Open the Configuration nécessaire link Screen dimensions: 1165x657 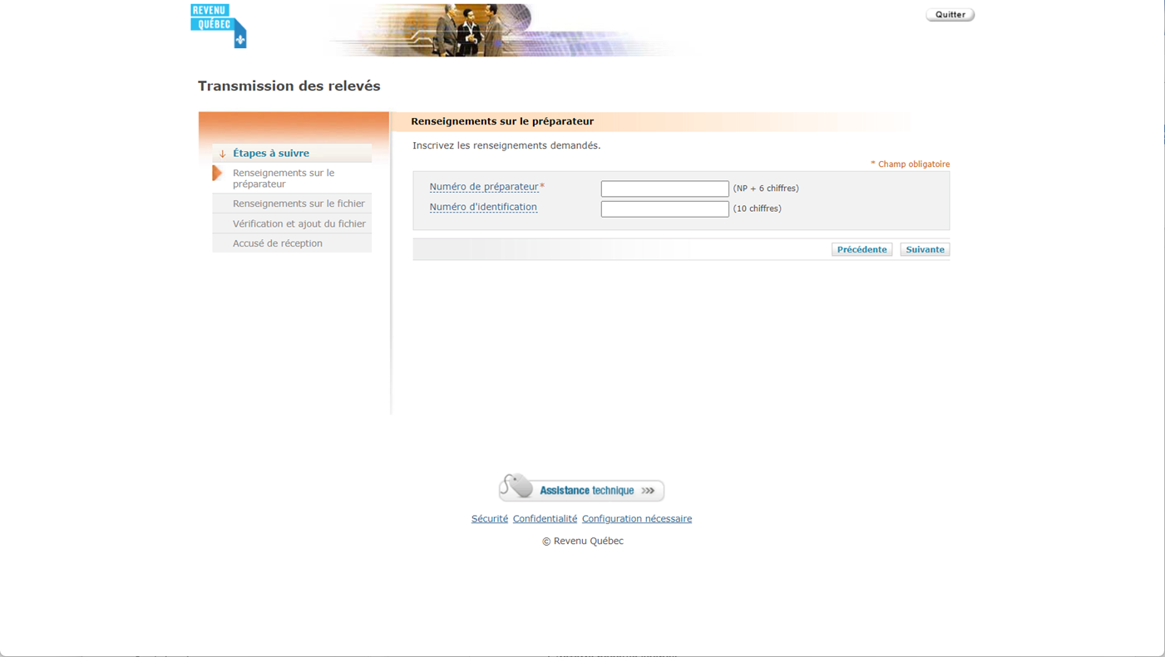pos(636,518)
